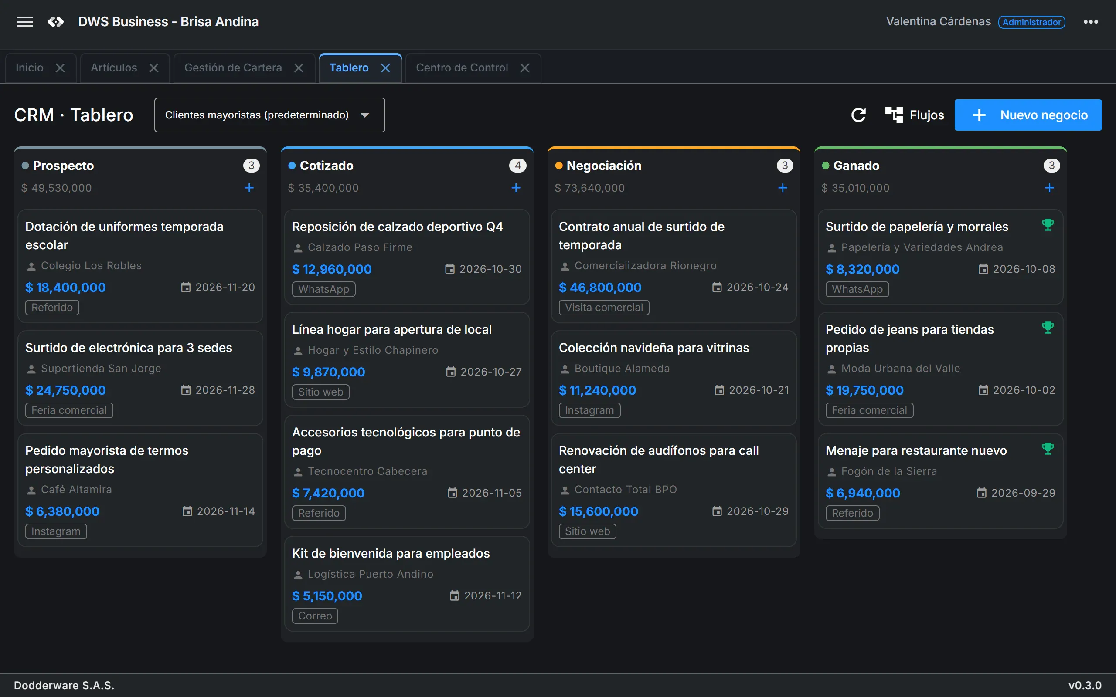Open Surtido de electrónica para 3 sedes deal
The width and height of the screenshot is (1116, 697).
point(140,378)
